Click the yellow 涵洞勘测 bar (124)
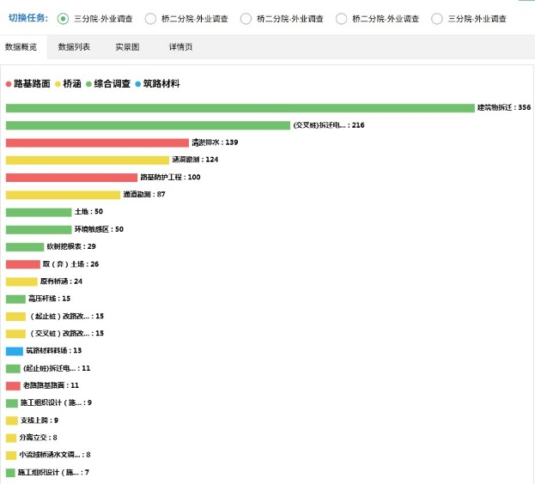 (x=87, y=160)
